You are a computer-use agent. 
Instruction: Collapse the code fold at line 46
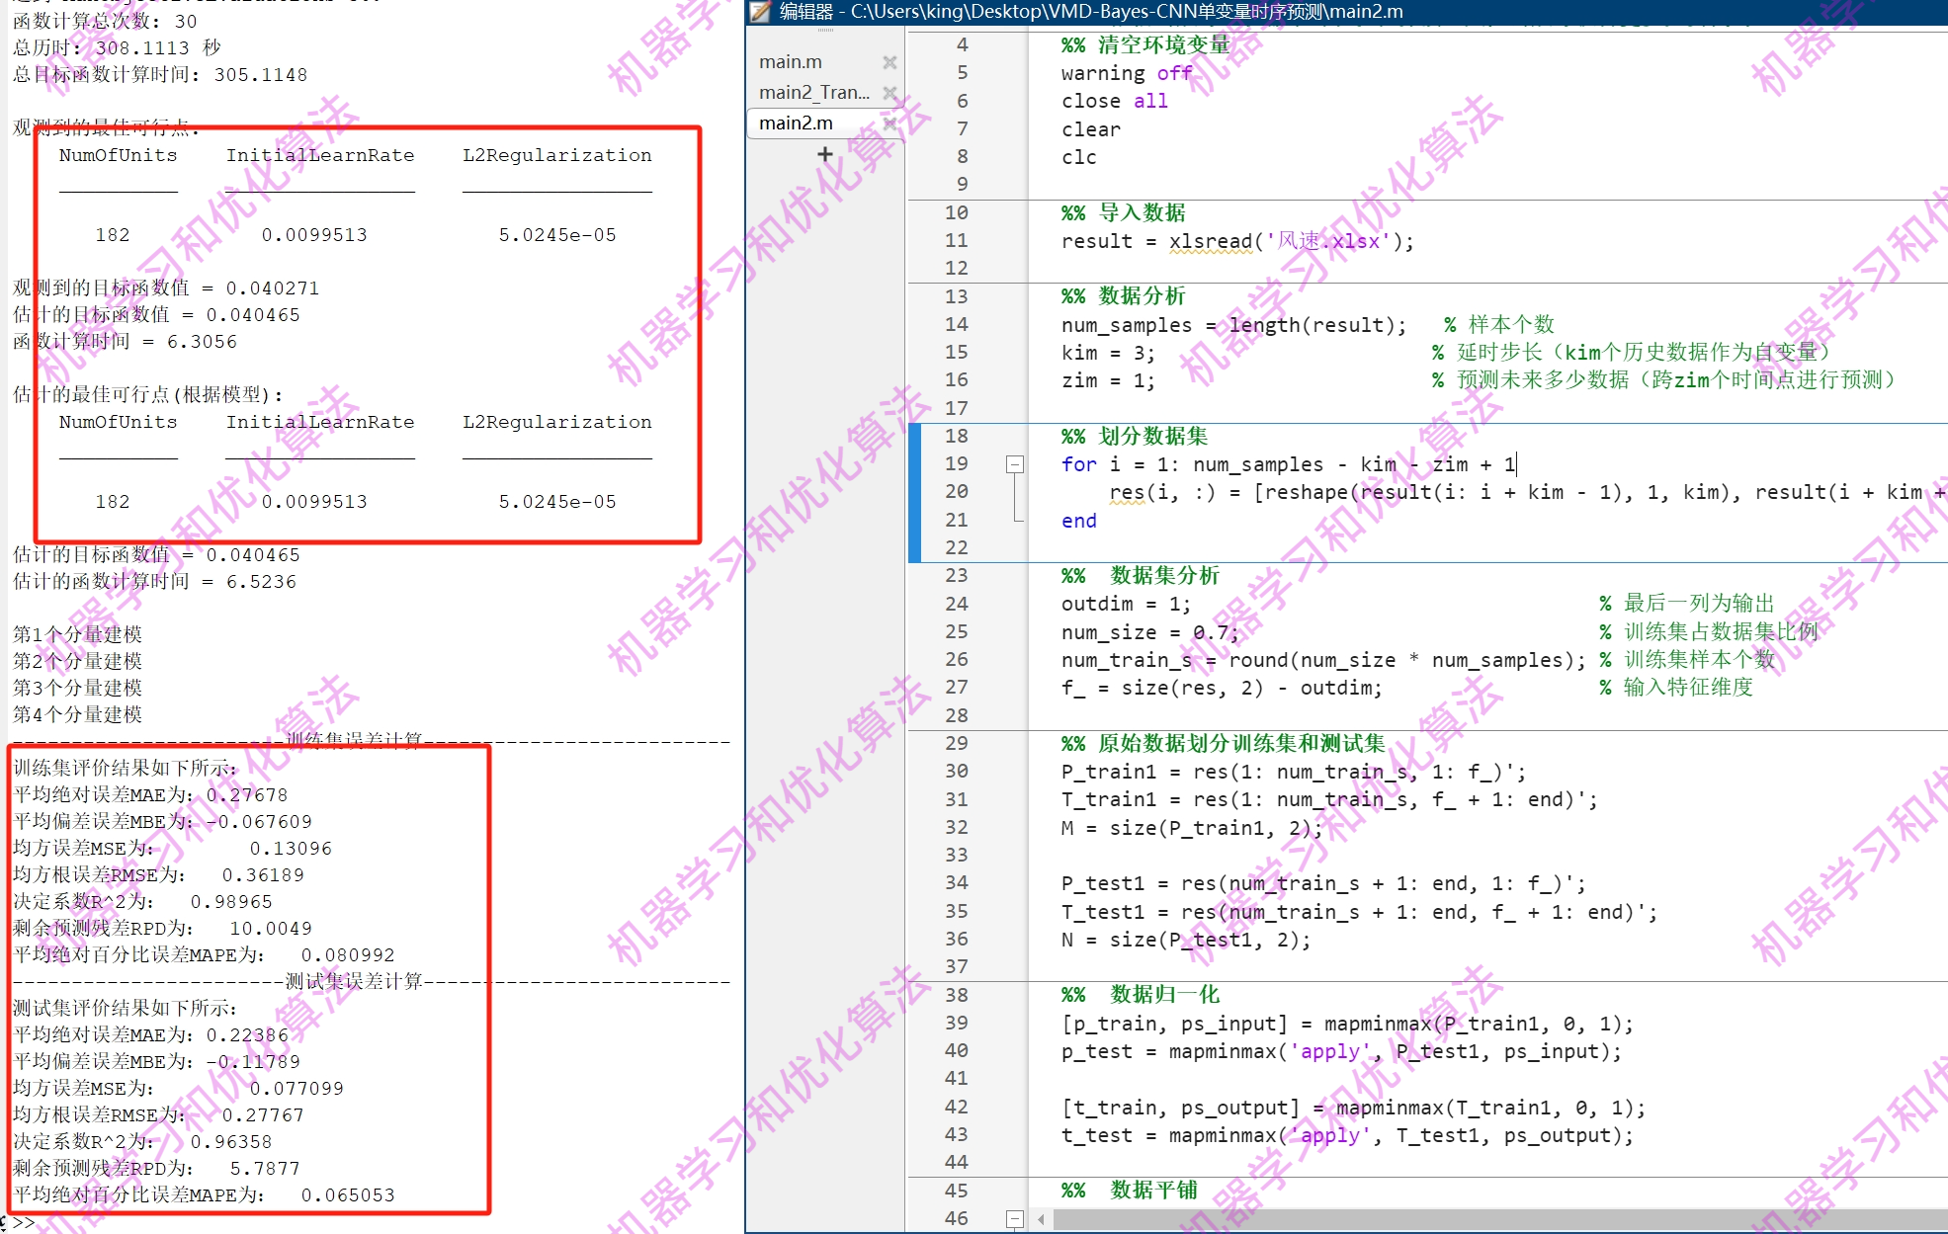pos(1014,1218)
